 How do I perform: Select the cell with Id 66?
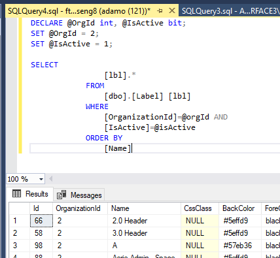pos(41,221)
